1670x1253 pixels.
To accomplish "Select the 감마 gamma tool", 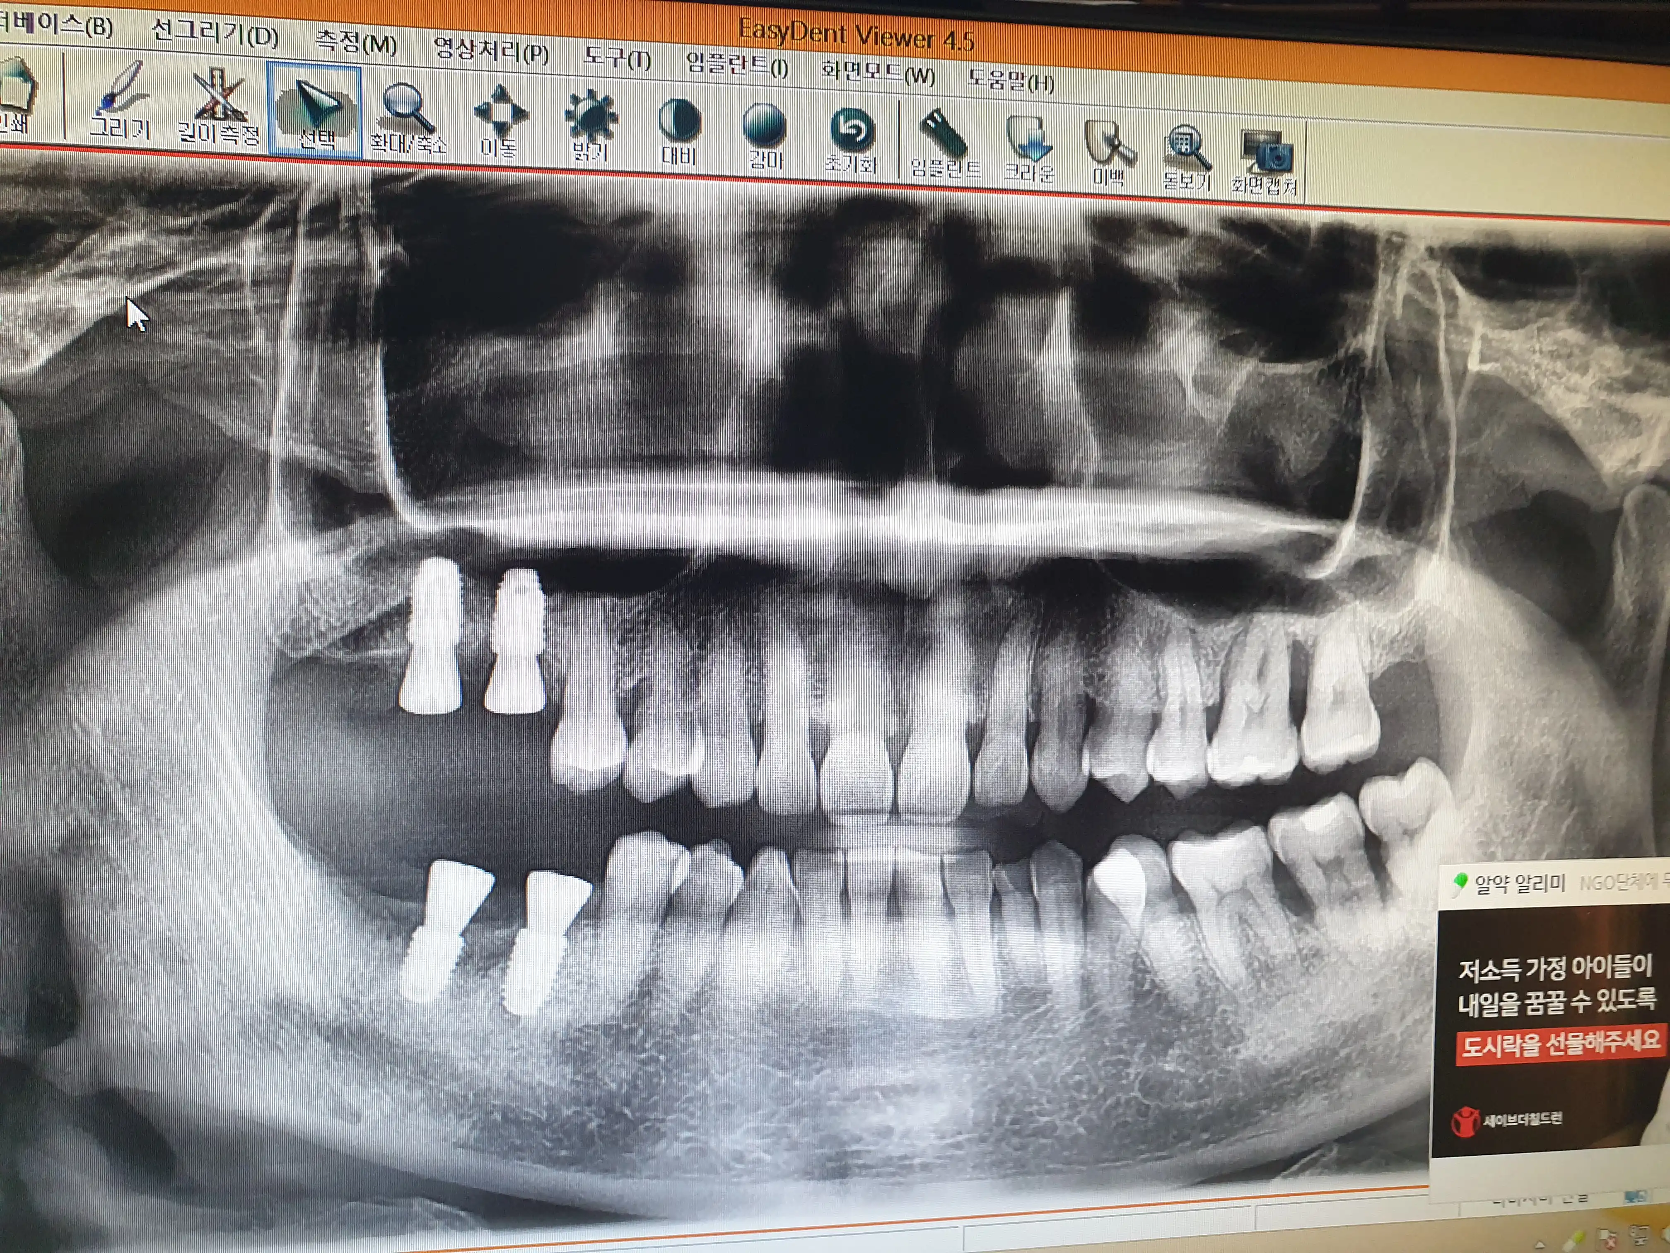I will 765,136.
